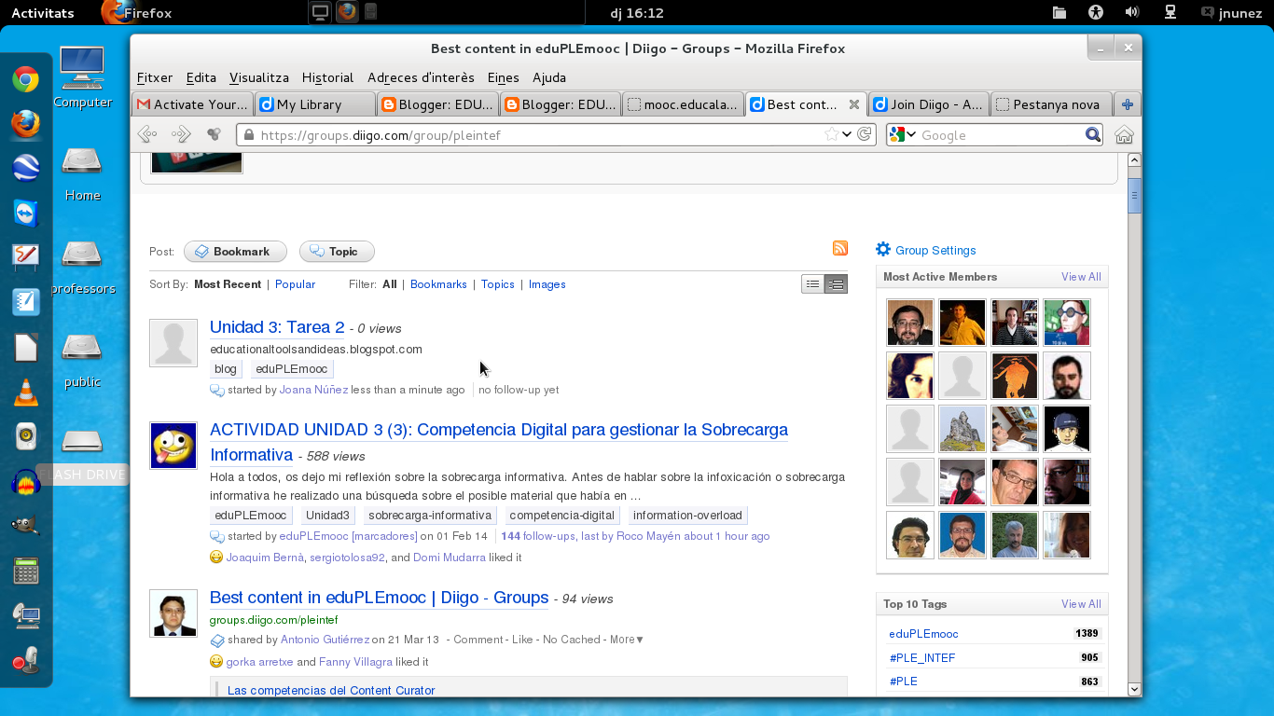
Task: Open the calculator from the dock
Action: point(26,571)
